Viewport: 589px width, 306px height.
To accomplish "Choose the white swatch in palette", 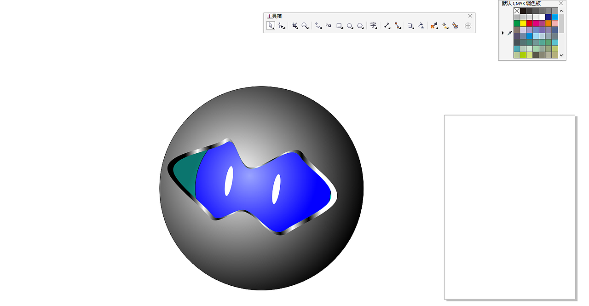I will (542, 17).
